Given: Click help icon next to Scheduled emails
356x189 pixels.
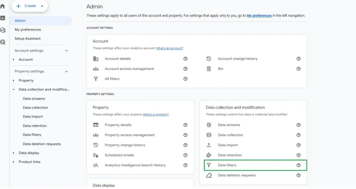Looking at the screenshot, I should point(186,155).
